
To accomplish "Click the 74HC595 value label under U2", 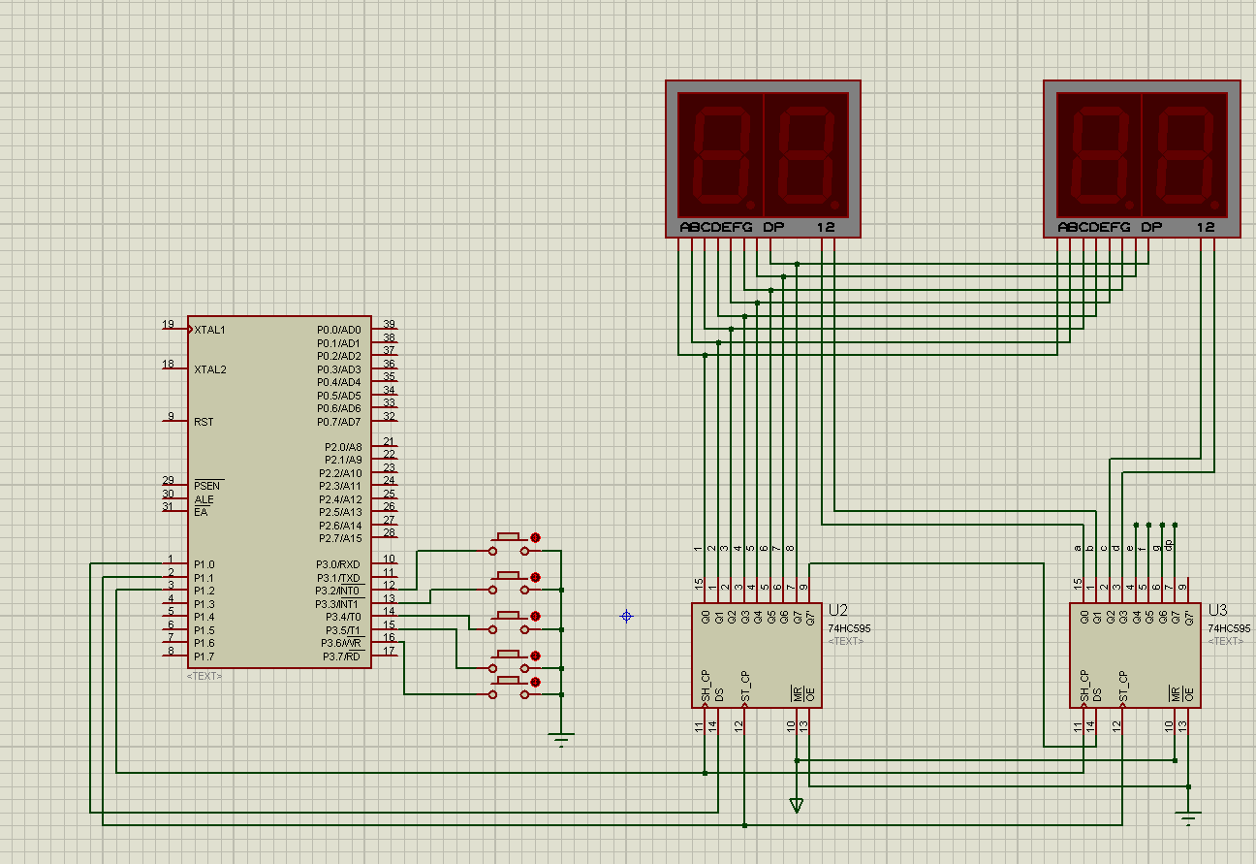I will (850, 628).
